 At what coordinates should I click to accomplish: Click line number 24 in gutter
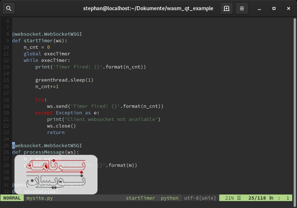tap(6, 139)
